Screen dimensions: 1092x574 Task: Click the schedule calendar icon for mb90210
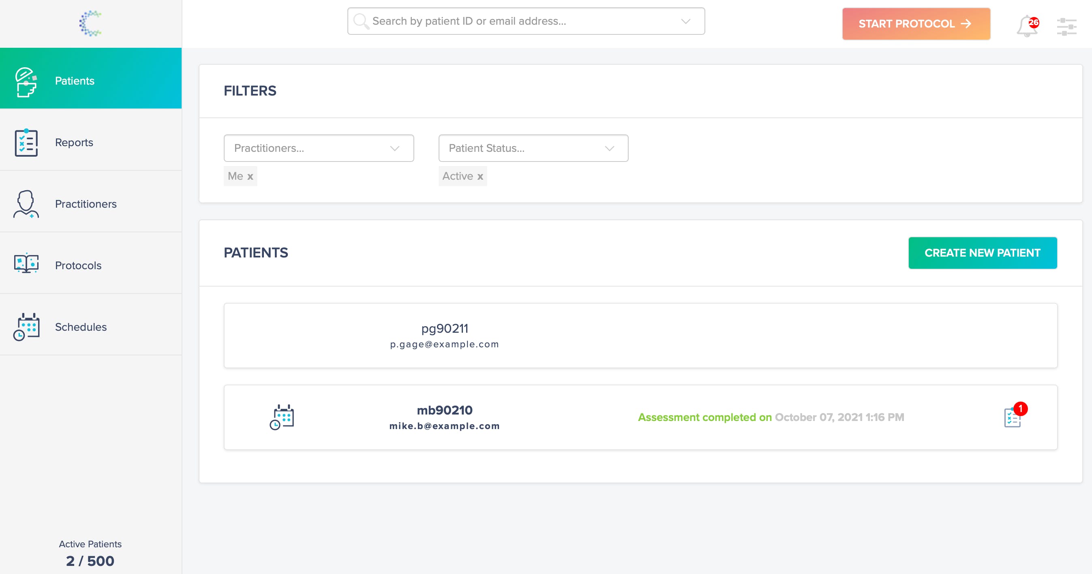pyautogui.click(x=282, y=417)
